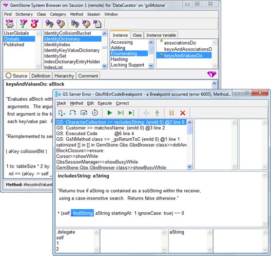Click category list scrollbar up arrow
The height and width of the screenshot is (256, 271).
tap(151, 42)
